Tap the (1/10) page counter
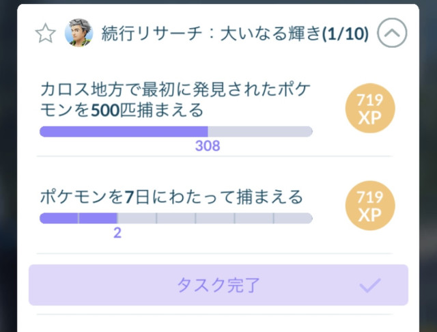The width and height of the screenshot is (437, 332). point(345,33)
